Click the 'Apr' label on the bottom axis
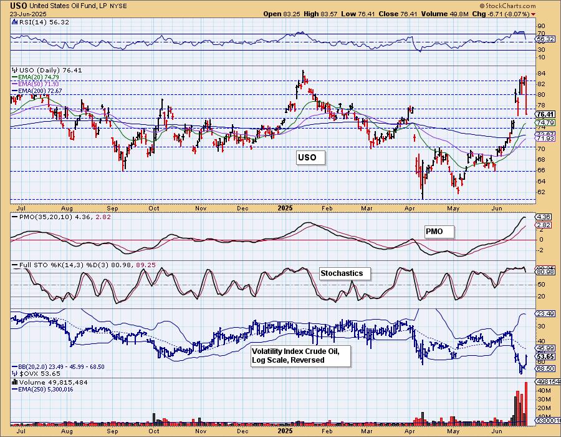The height and width of the screenshot is (437, 561). (410, 431)
